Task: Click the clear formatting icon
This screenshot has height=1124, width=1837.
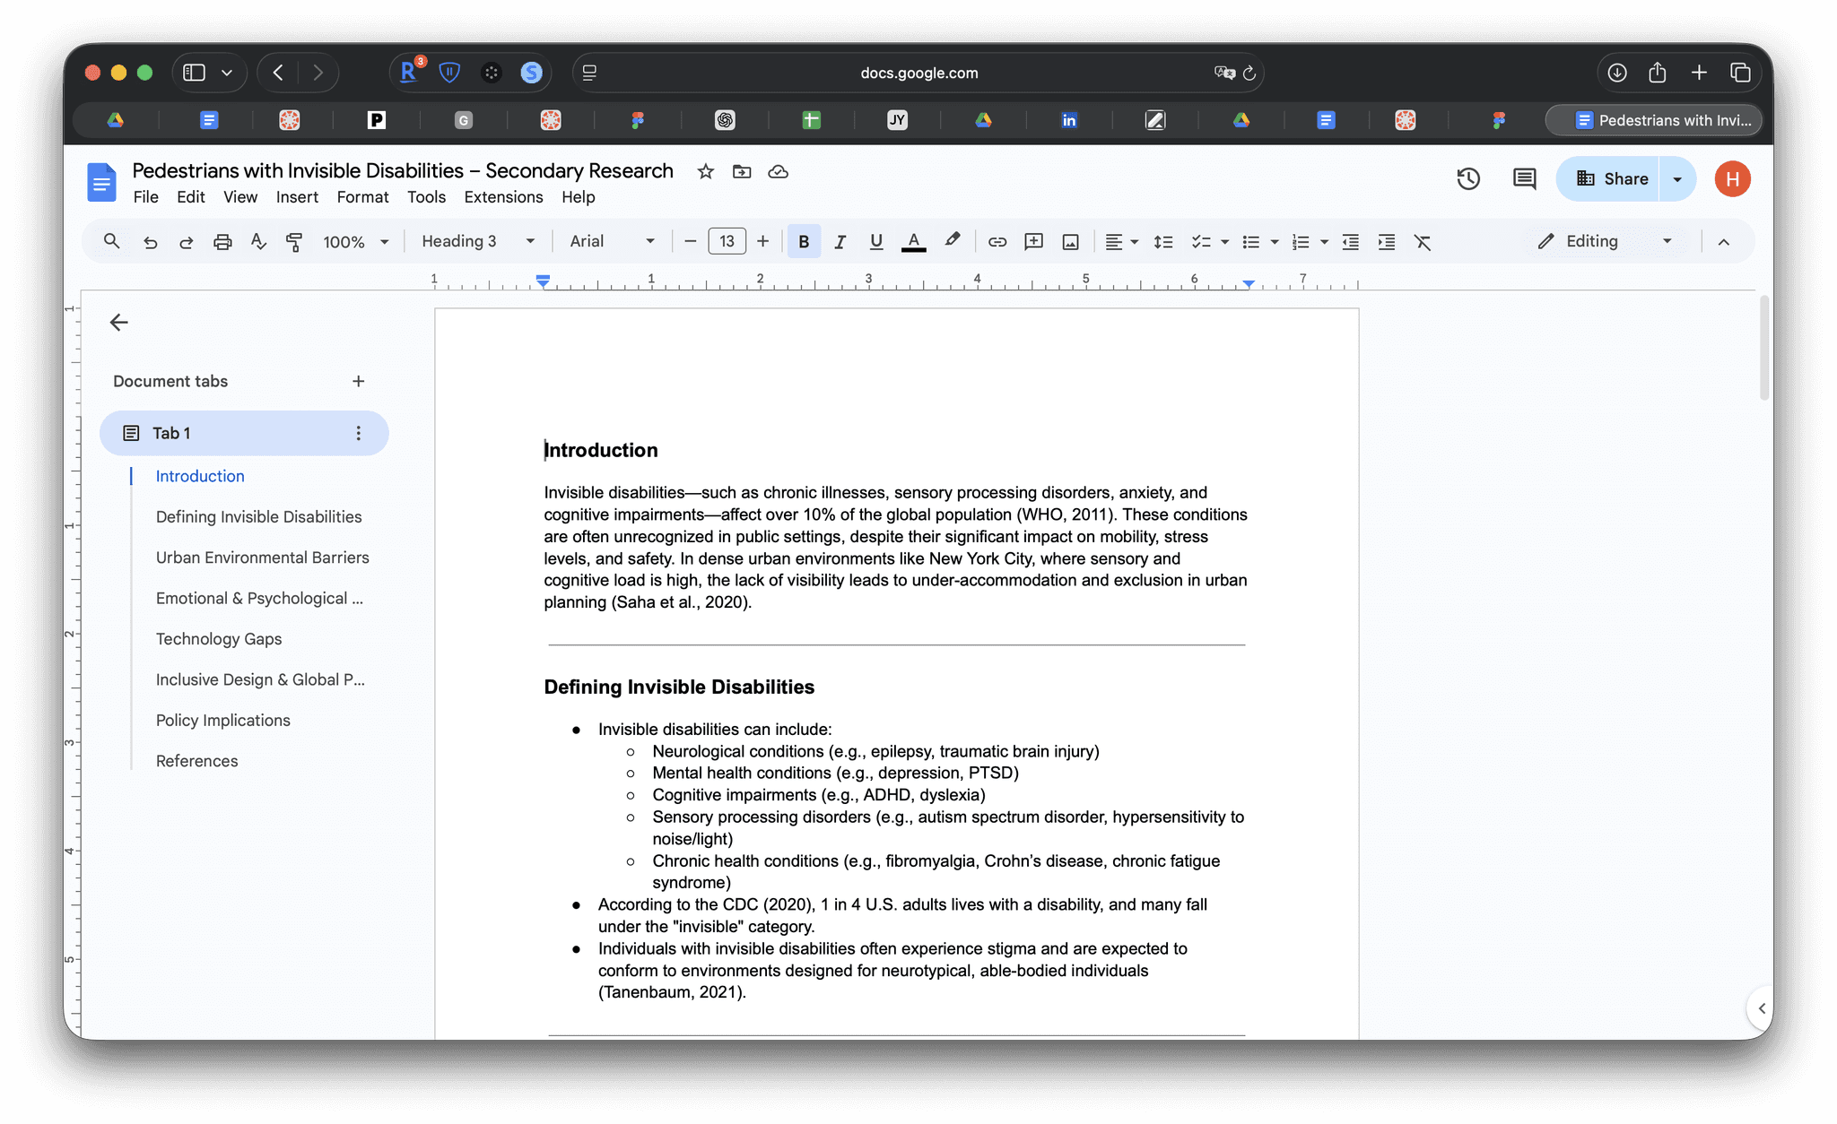Action: [x=1423, y=241]
